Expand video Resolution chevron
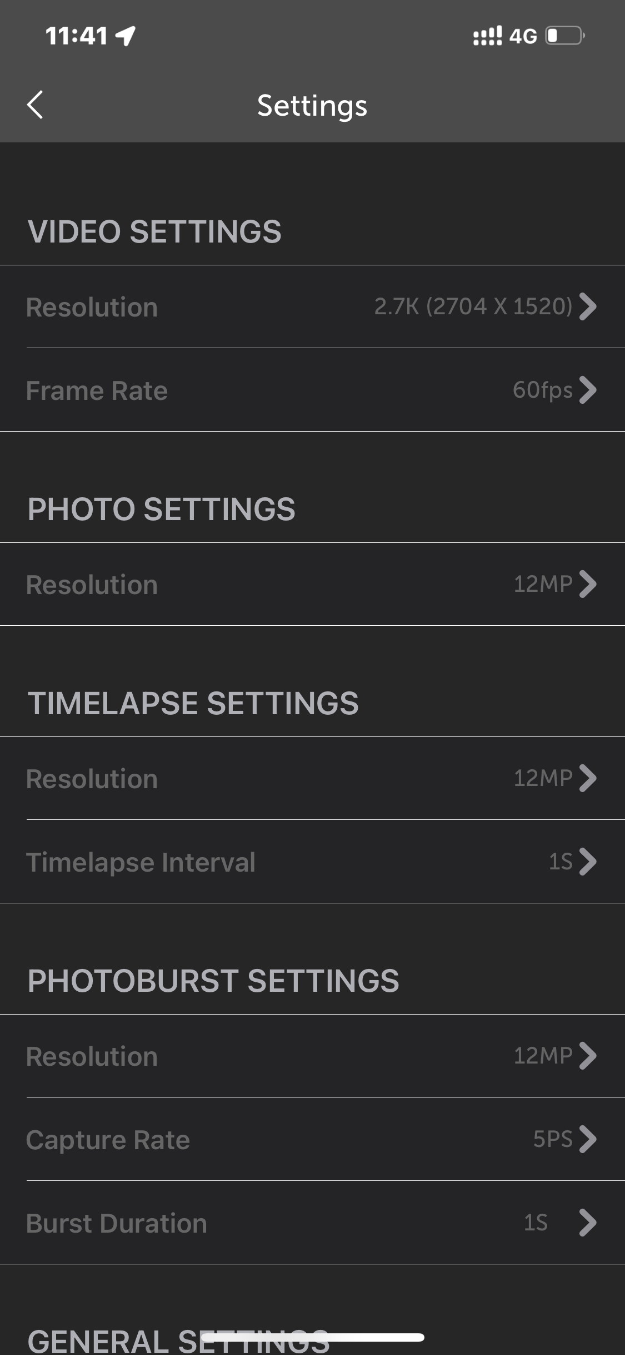Image resolution: width=625 pixels, height=1355 pixels. coord(587,306)
